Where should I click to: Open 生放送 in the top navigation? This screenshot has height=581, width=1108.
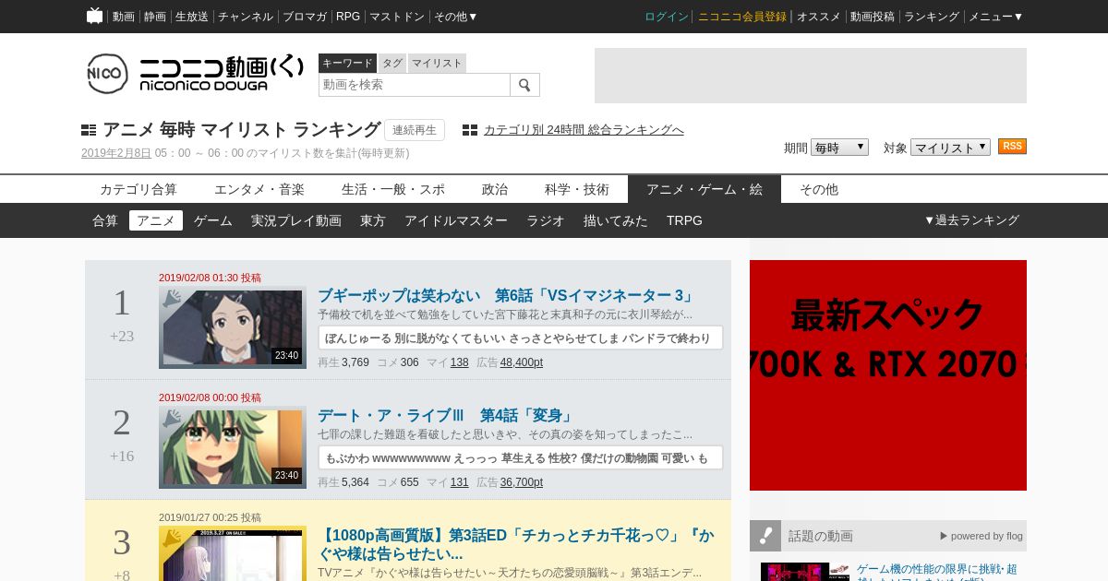pos(192,17)
